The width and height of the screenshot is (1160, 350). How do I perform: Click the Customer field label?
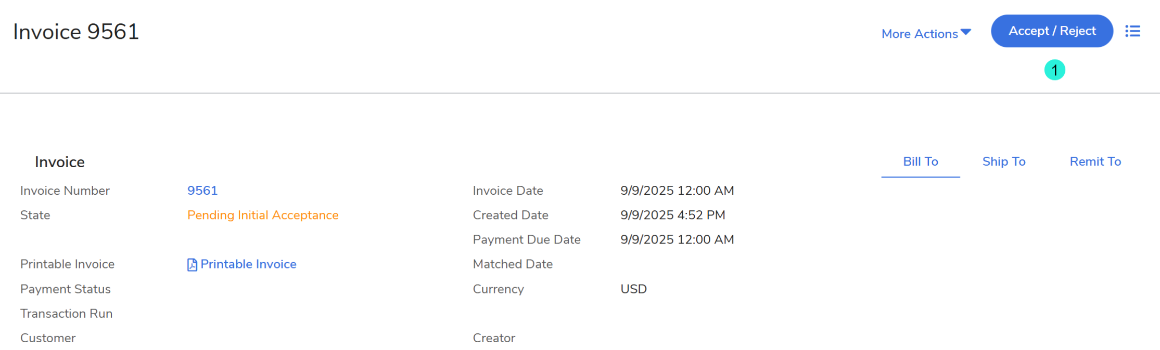48,338
